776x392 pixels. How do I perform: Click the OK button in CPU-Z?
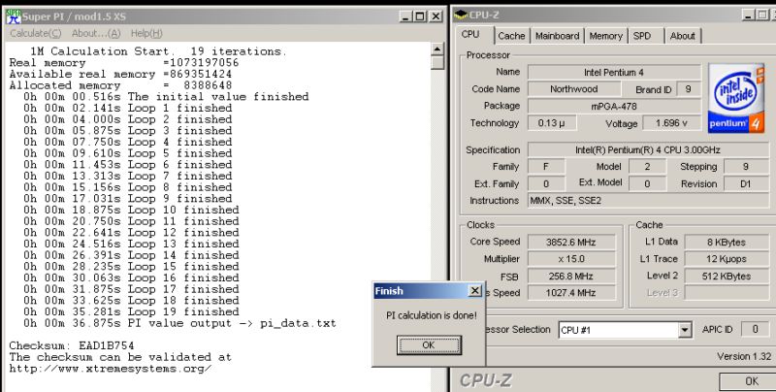click(x=751, y=381)
